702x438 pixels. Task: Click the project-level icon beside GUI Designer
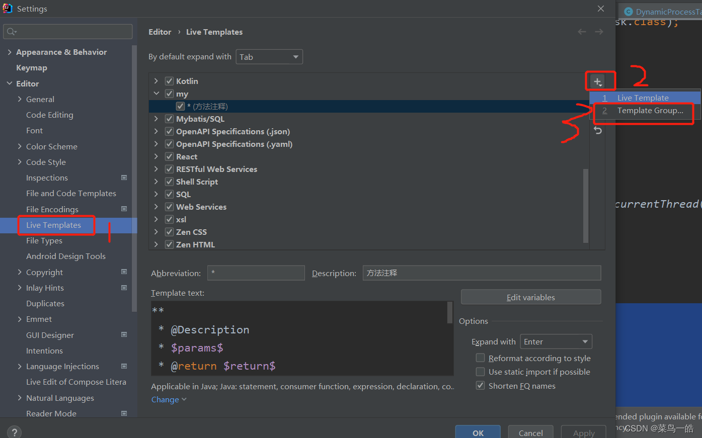(124, 334)
